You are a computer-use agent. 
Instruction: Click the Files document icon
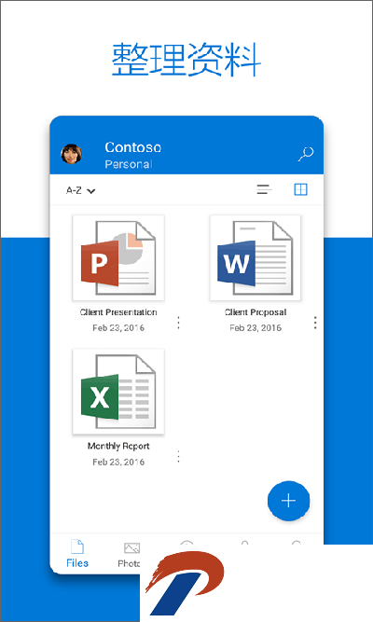click(x=77, y=546)
